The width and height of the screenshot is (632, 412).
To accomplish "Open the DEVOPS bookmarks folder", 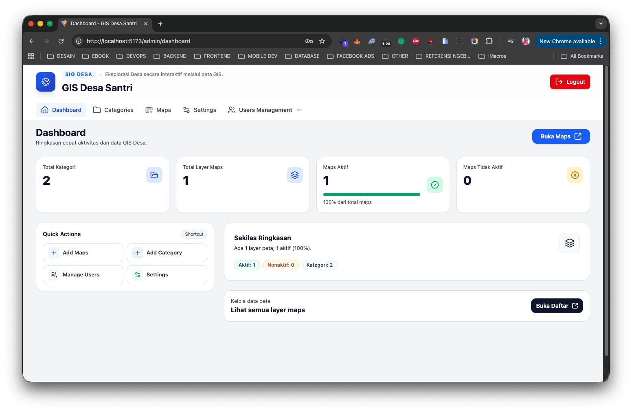I will (131, 56).
